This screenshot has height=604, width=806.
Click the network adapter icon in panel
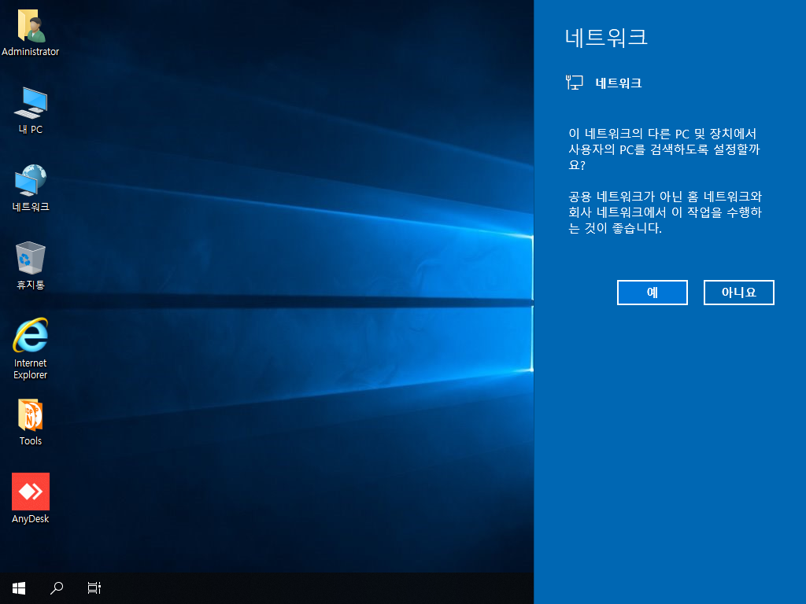575,83
